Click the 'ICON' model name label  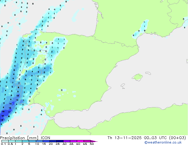tap(45, 138)
